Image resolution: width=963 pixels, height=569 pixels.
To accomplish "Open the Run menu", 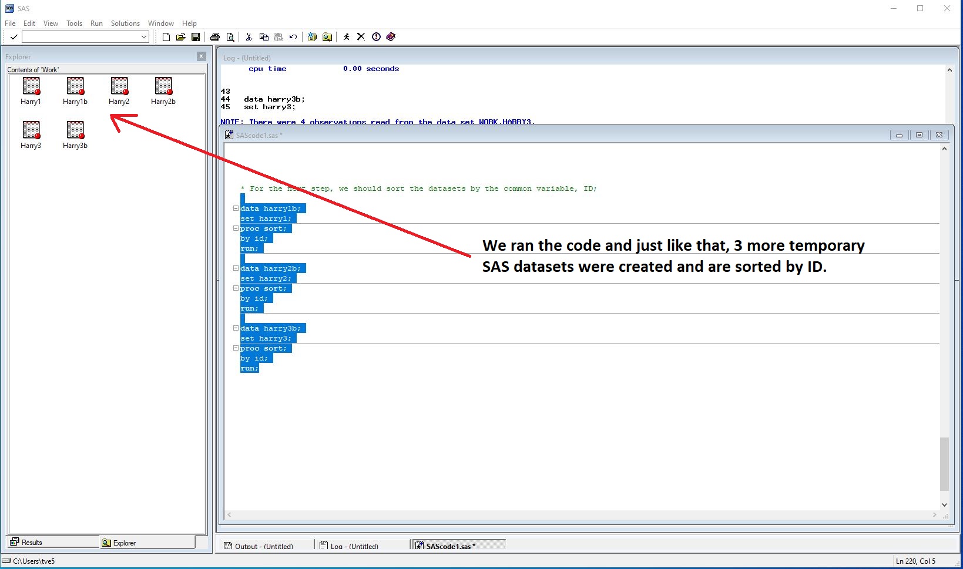I will [x=96, y=23].
